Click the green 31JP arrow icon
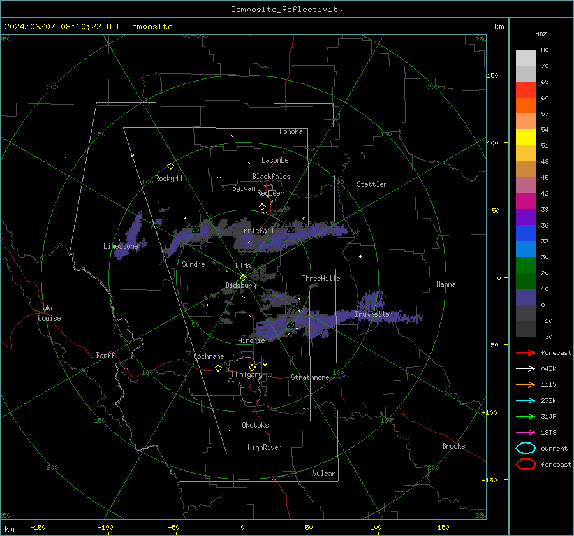This screenshot has height=536, width=574. coord(526,416)
